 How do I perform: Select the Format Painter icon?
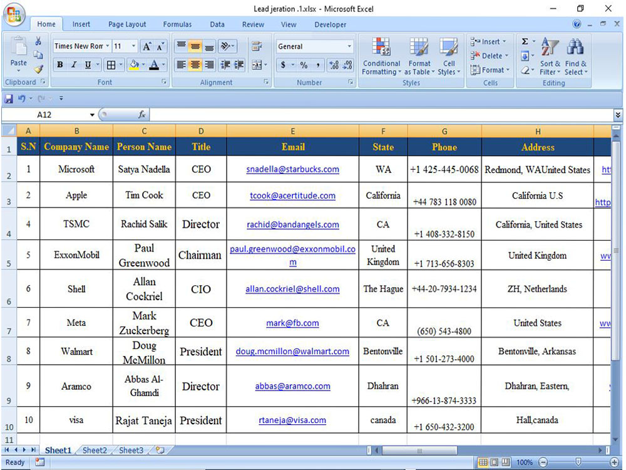[x=38, y=69]
